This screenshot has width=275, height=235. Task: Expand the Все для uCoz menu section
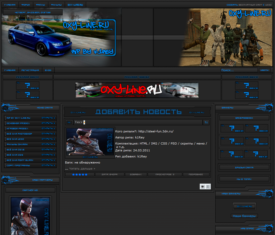(30, 139)
